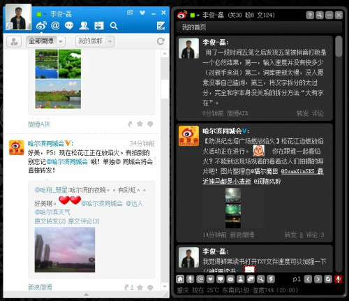Open the status dropdown arrow beside 李俊-磊 in light client
Screen dimensions: 349x301
pos(45,15)
